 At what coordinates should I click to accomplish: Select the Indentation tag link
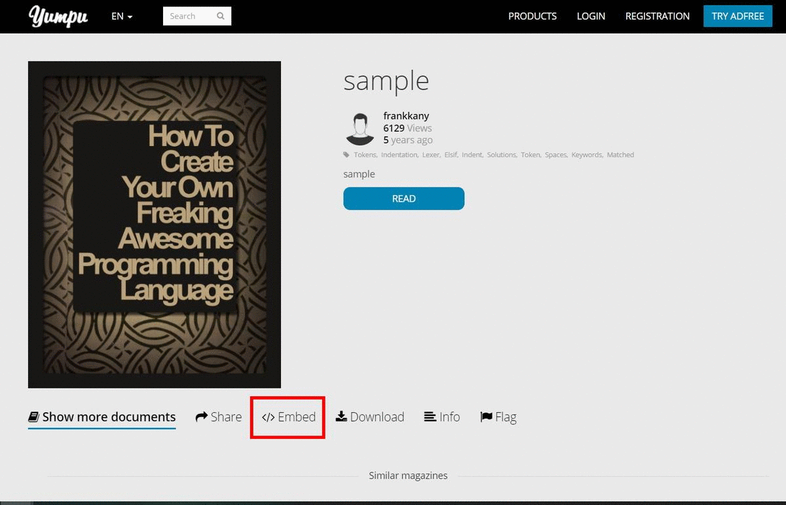(399, 155)
